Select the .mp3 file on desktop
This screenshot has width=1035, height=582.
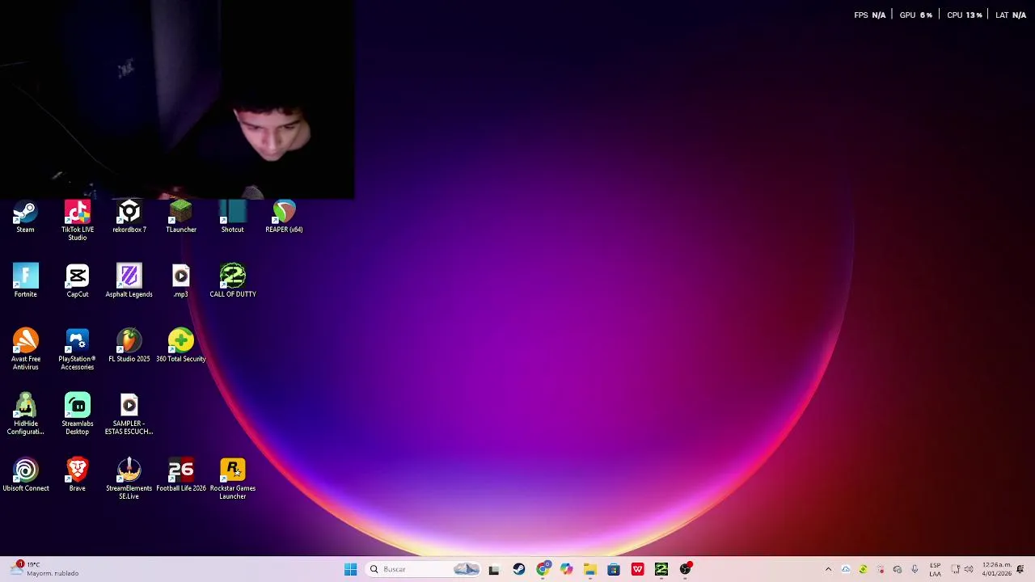180,280
